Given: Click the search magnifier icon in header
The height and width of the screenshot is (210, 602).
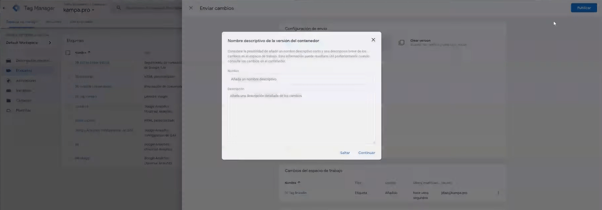Looking at the screenshot, I should [119, 7].
